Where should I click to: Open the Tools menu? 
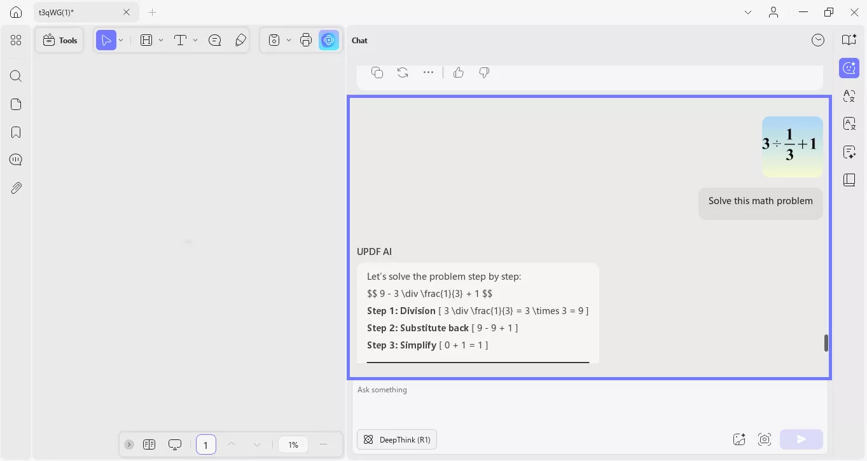point(59,39)
